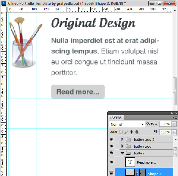Toggle lock all padlock icon

[137, 132]
